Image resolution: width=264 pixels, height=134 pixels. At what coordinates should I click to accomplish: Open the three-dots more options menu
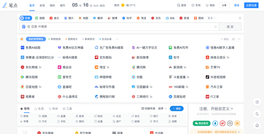coord(239,39)
